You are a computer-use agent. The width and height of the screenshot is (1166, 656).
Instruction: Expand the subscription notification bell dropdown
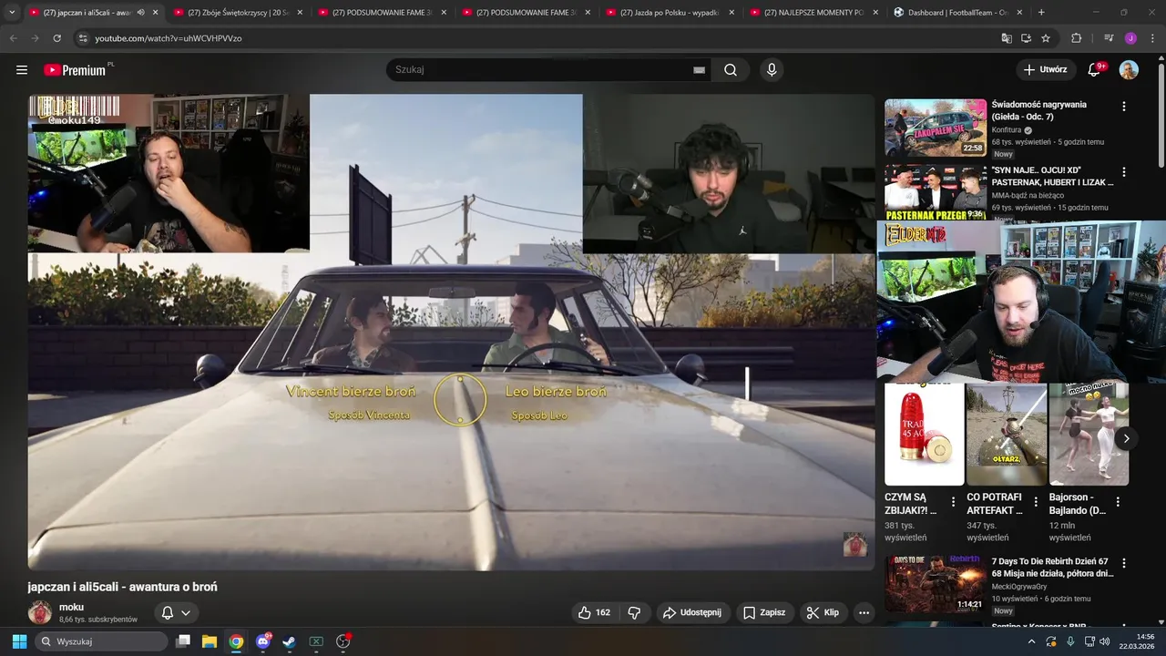[177, 612]
